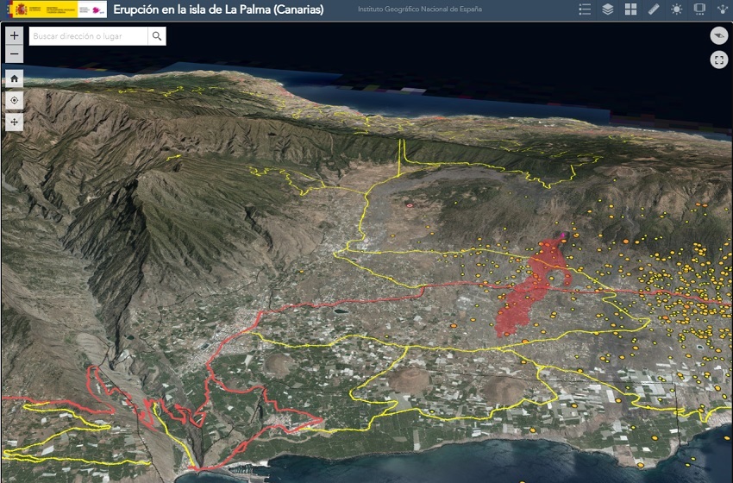Click the search magnifier button
The image size is (733, 483).
click(156, 36)
